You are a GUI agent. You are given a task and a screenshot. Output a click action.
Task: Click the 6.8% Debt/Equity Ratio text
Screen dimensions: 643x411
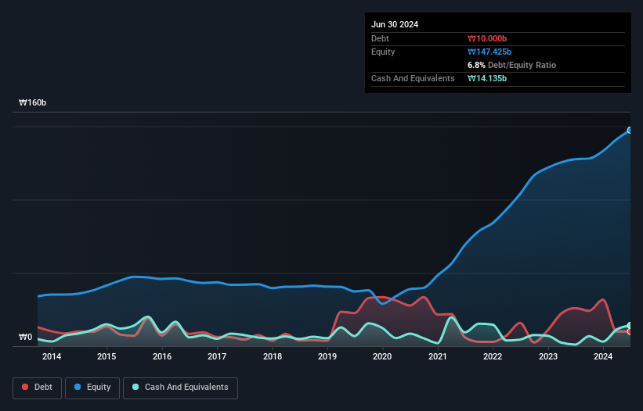click(511, 65)
